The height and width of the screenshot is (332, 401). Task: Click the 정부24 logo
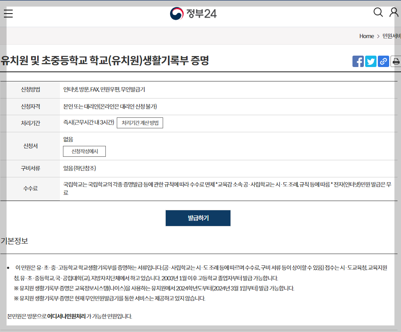click(x=194, y=13)
